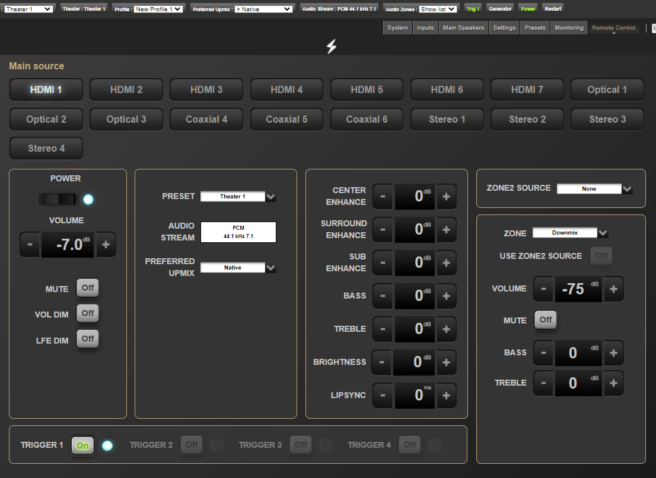
Task: Enable the VOL DIM toggle
Action: (x=88, y=314)
